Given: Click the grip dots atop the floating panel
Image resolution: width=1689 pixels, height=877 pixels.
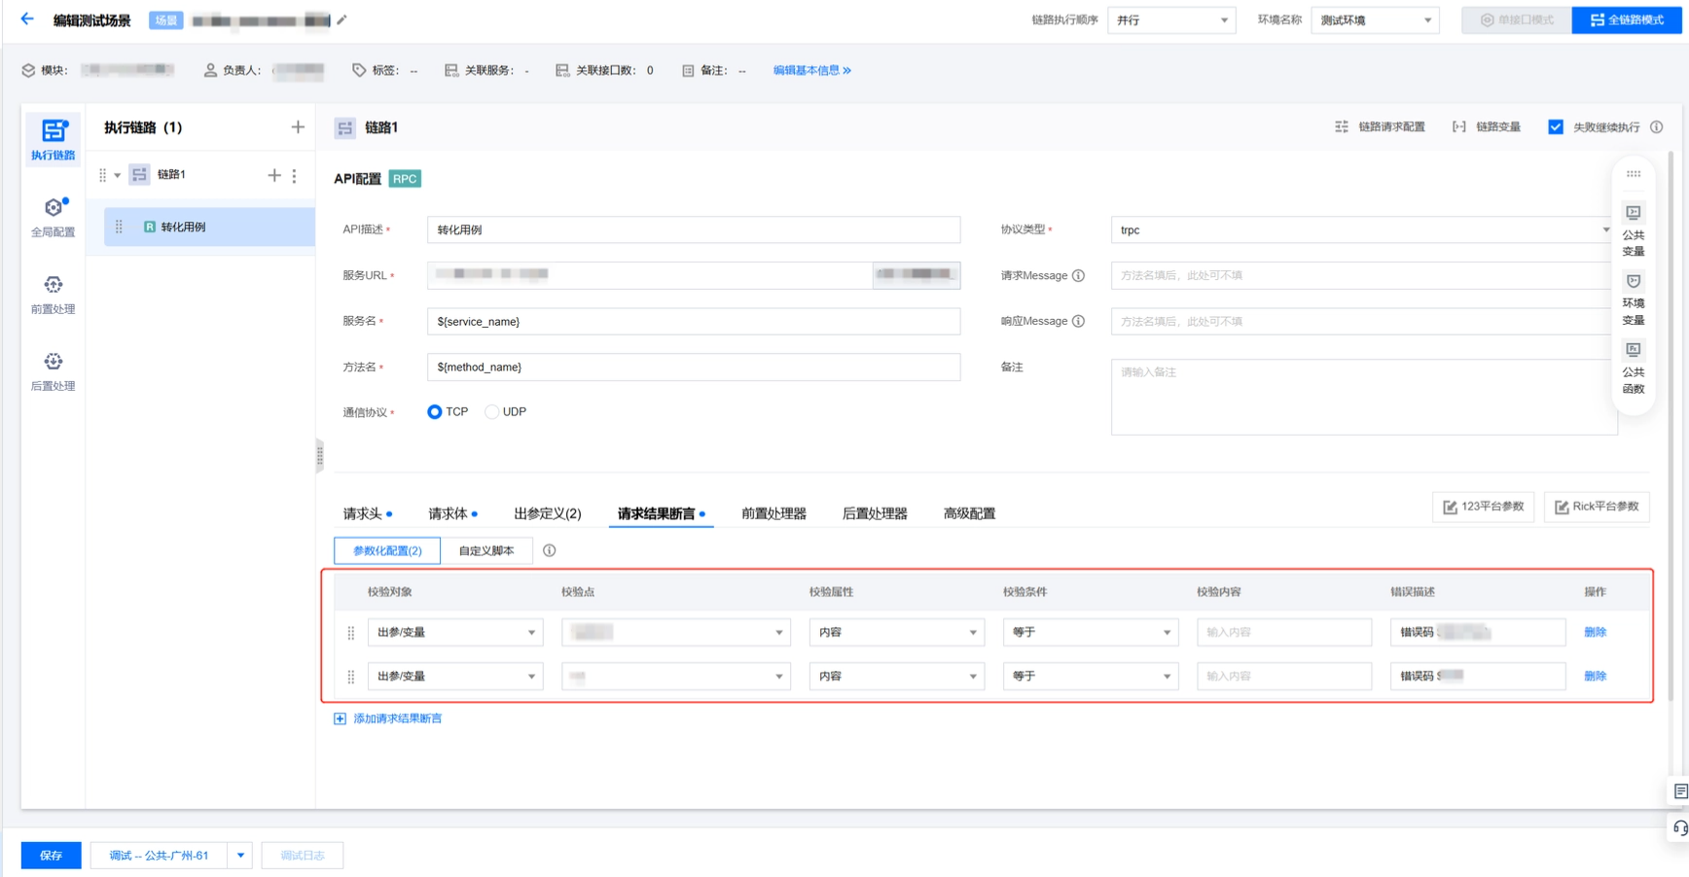Looking at the screenshot, I should [1634, 174].
